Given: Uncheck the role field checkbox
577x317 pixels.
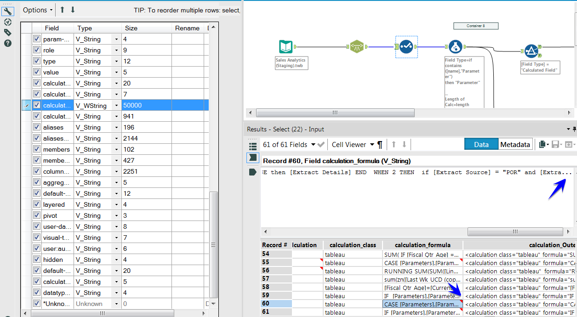Looking at the screenshot, I should pos(36,50).
